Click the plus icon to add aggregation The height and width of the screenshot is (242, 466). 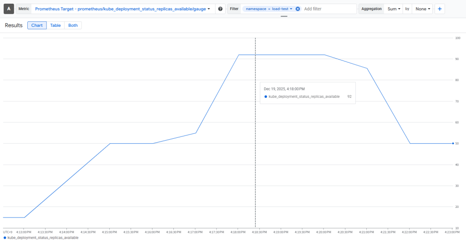click(440, 9)
